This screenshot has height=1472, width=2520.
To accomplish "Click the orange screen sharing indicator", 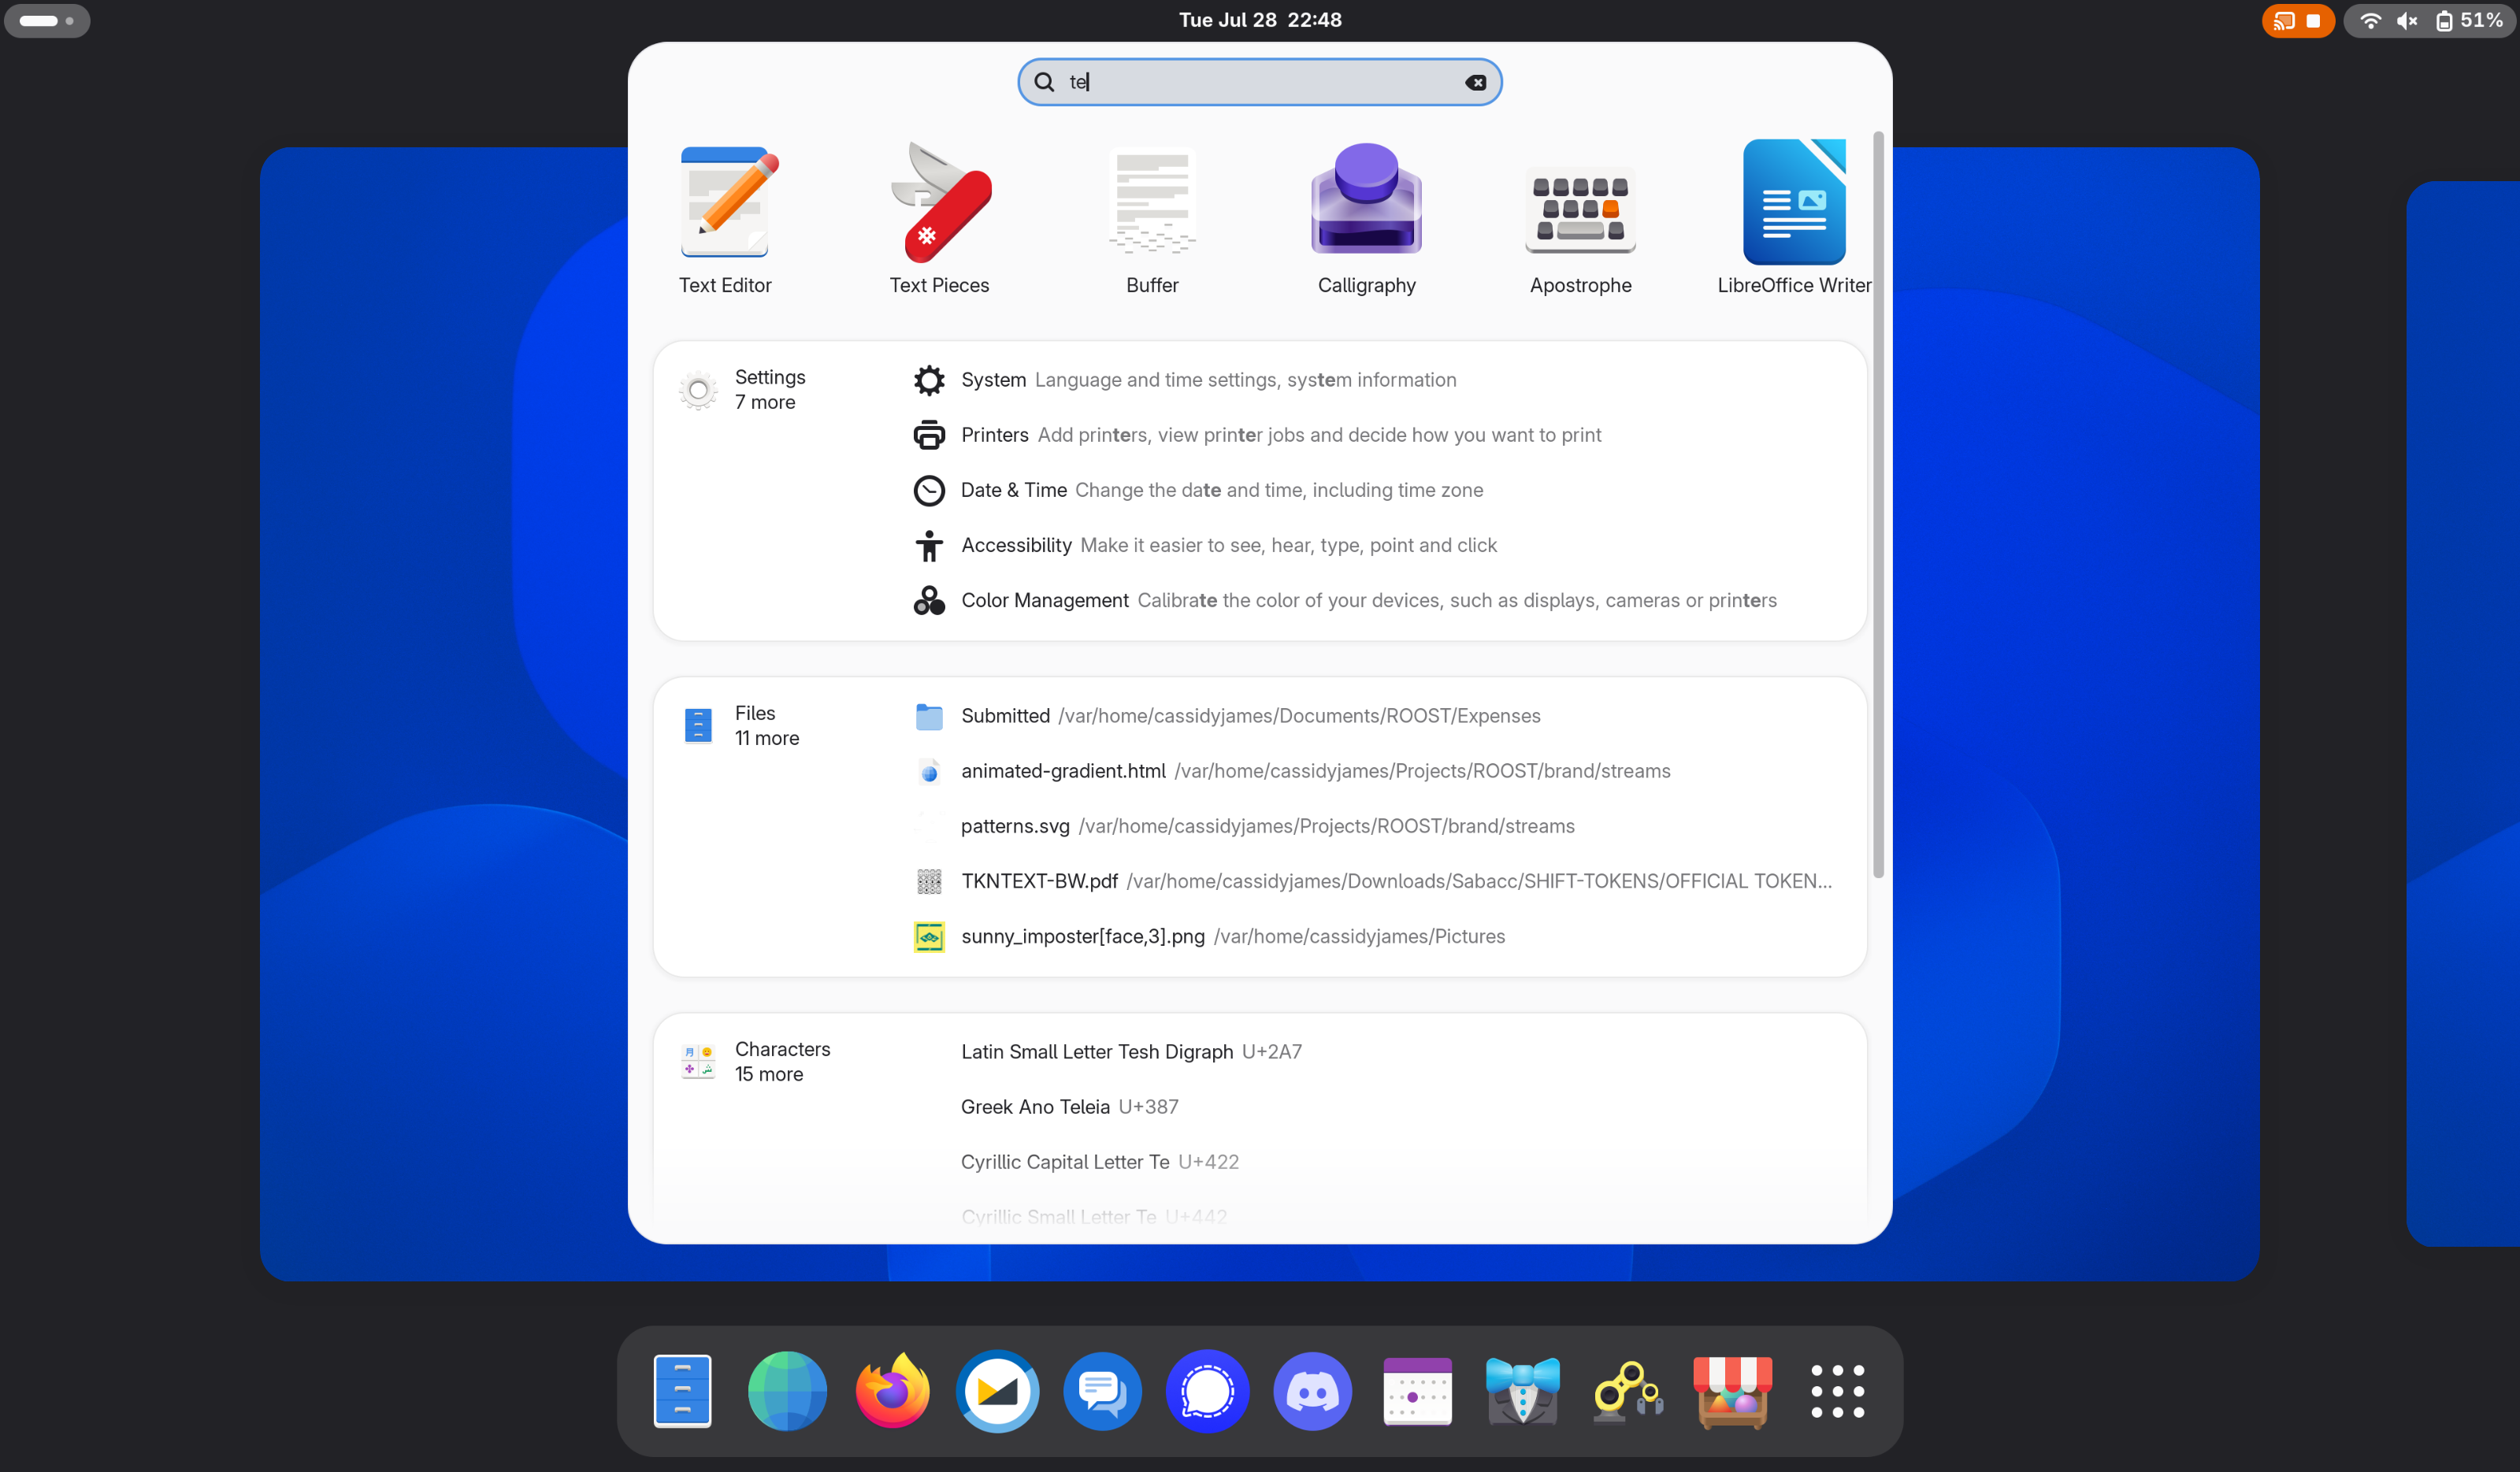I will [2298, 20].
